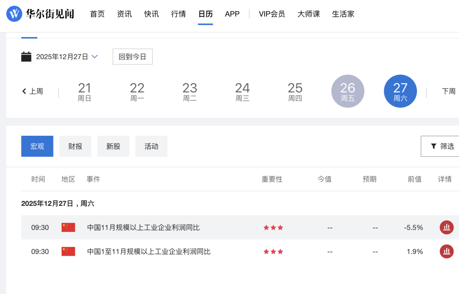Open chart details for 中国1至11月规模以上工业企业利润同比
459x294 pixels.
pos(446,251)
